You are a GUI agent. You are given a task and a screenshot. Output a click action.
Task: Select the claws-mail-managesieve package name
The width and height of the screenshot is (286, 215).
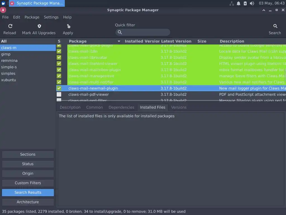(x=91, y=76)
